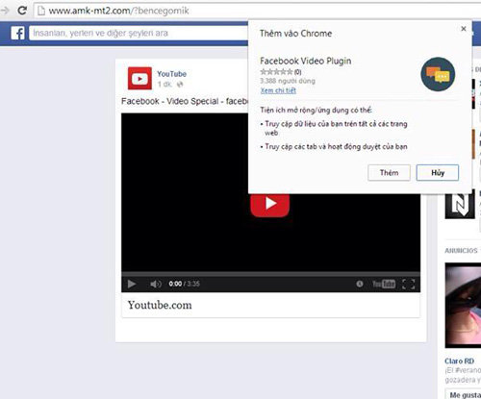Screen dimensions: 481x399
Task: Open the Claro RD sponsored link
Action: 459,362
